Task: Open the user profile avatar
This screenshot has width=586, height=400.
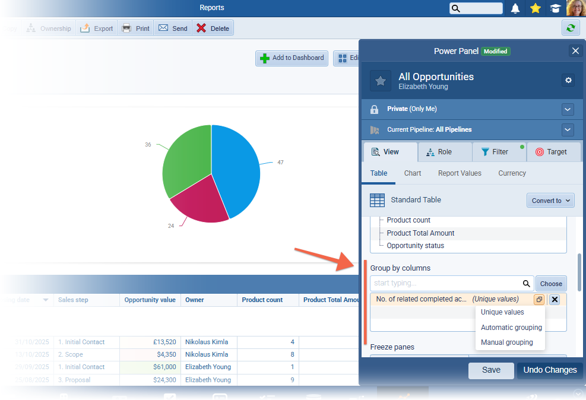Action: 576,8
